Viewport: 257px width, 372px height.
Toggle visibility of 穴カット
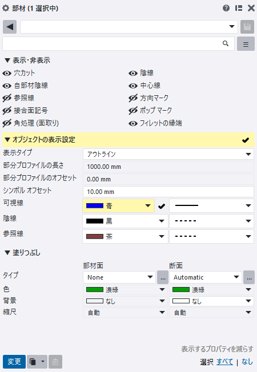pyautogui.click(x=7, y=73)
